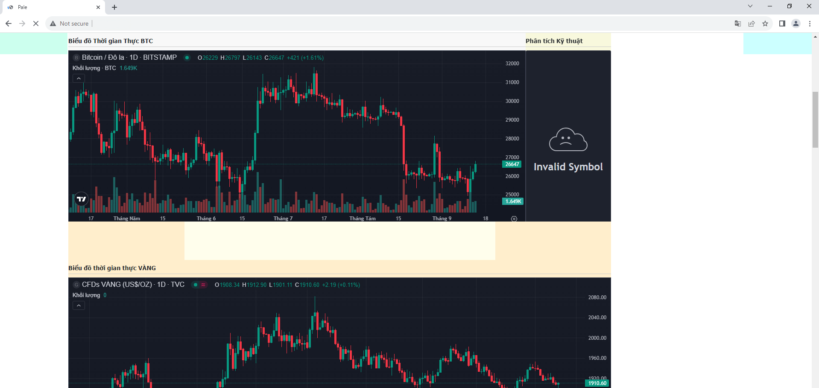Close the Pale tab
The height and width of the screenshot is (388, 819).
click(98, 7)
